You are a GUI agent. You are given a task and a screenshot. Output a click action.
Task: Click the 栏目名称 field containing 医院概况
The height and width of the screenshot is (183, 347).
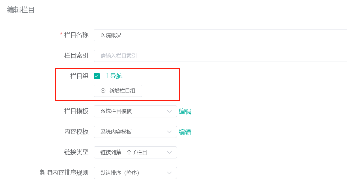(144, 35)
